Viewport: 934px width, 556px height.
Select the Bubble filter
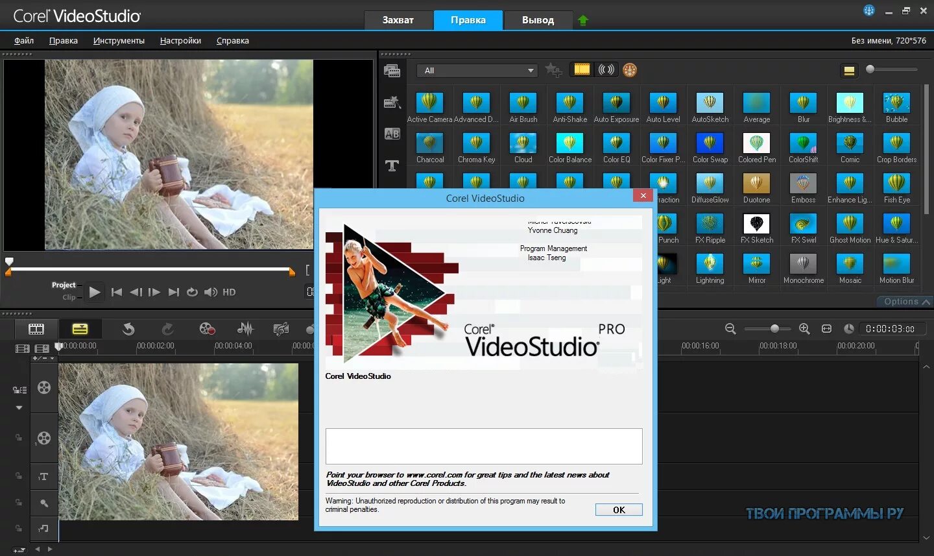[x=897, y=108]
